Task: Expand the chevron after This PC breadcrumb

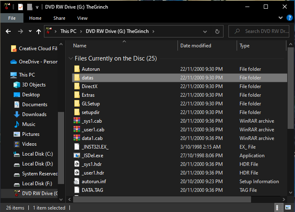Action: click(x=81, y=31)
